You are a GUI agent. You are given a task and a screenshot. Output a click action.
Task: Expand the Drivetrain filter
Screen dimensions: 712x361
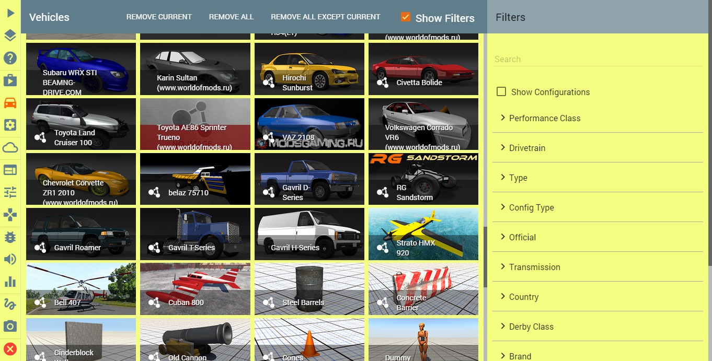[x=598, y=148]
